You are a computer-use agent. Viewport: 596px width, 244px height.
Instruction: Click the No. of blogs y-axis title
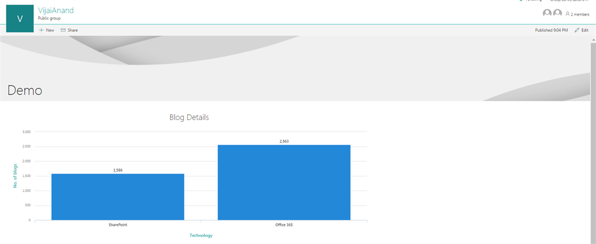pos(16,176)
